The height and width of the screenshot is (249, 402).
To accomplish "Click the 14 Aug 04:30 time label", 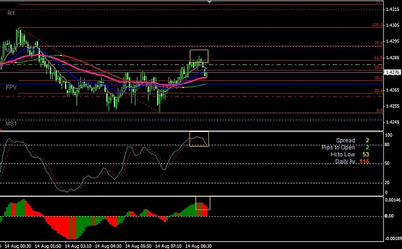I will 108,246.
